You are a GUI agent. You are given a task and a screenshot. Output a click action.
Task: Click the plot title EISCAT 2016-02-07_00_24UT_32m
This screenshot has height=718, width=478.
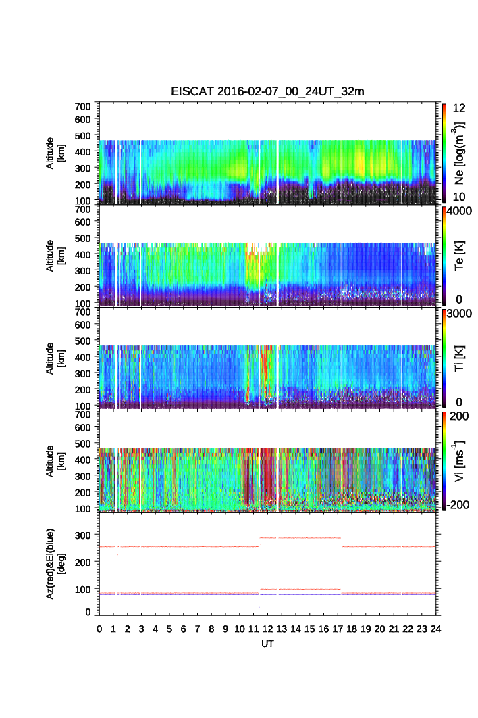coord(267,91)
